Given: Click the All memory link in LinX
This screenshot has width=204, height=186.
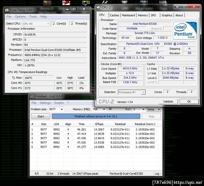Looking at the screenshot, I should pyautogui.click(x=110, y=109).
